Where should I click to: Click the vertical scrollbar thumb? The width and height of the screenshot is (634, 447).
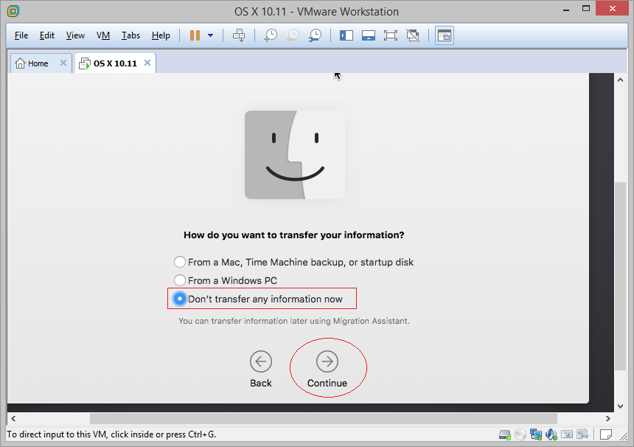[x=620, y=276]
